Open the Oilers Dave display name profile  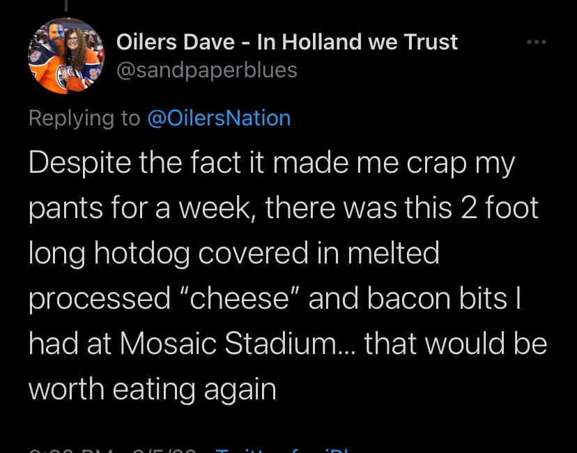click(174, 42)
